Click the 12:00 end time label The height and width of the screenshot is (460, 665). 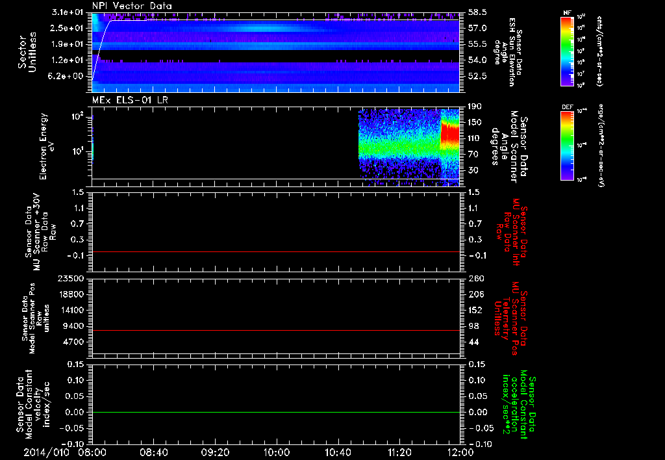click(460, 452)
